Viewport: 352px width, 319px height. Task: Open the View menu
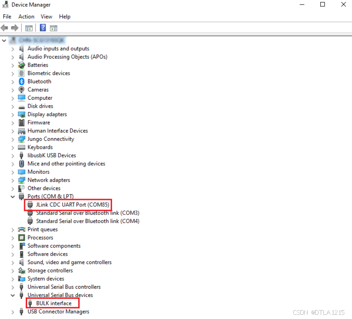click(x=47, y=16)
